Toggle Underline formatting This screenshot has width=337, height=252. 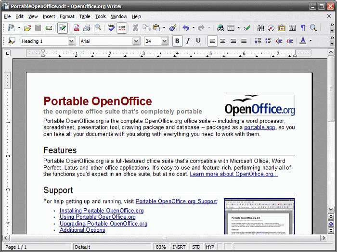coord(198,41)
